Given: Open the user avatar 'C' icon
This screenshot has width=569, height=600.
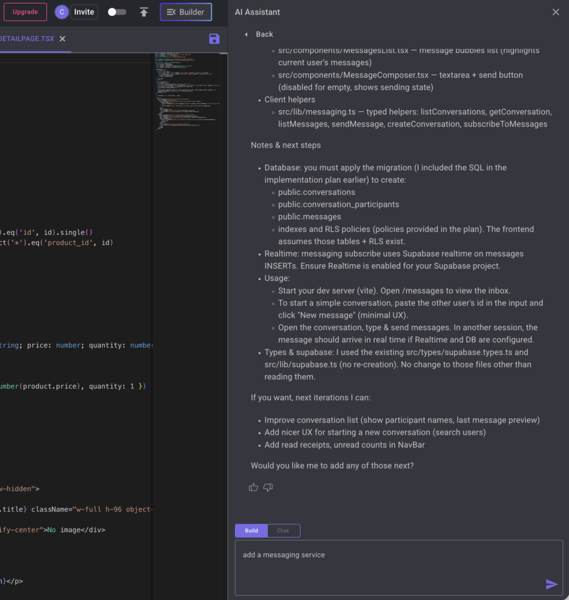Looking at the screenshot, I should 62,12.
